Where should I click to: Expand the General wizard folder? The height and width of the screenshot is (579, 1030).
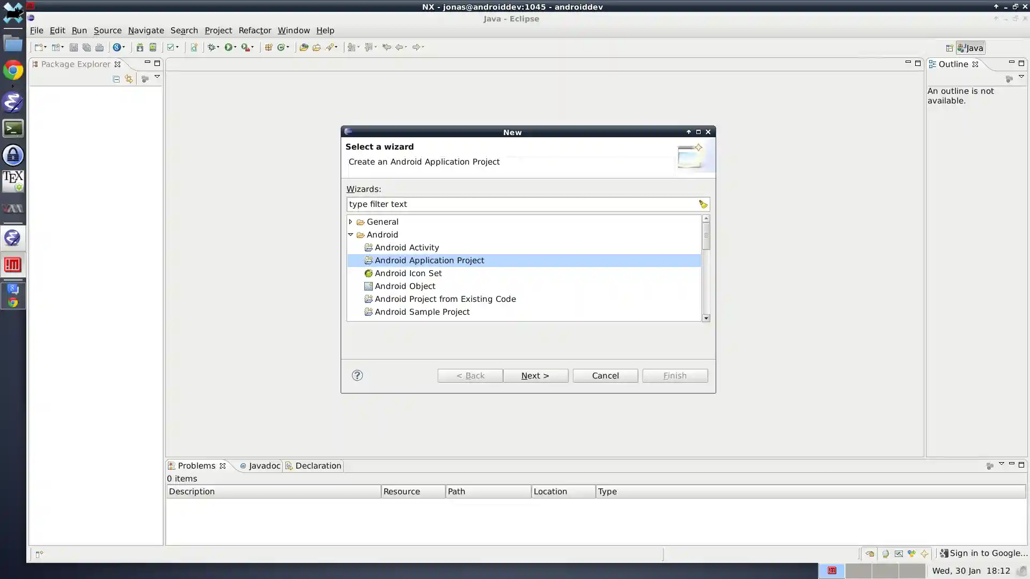[x=351, y=221]
